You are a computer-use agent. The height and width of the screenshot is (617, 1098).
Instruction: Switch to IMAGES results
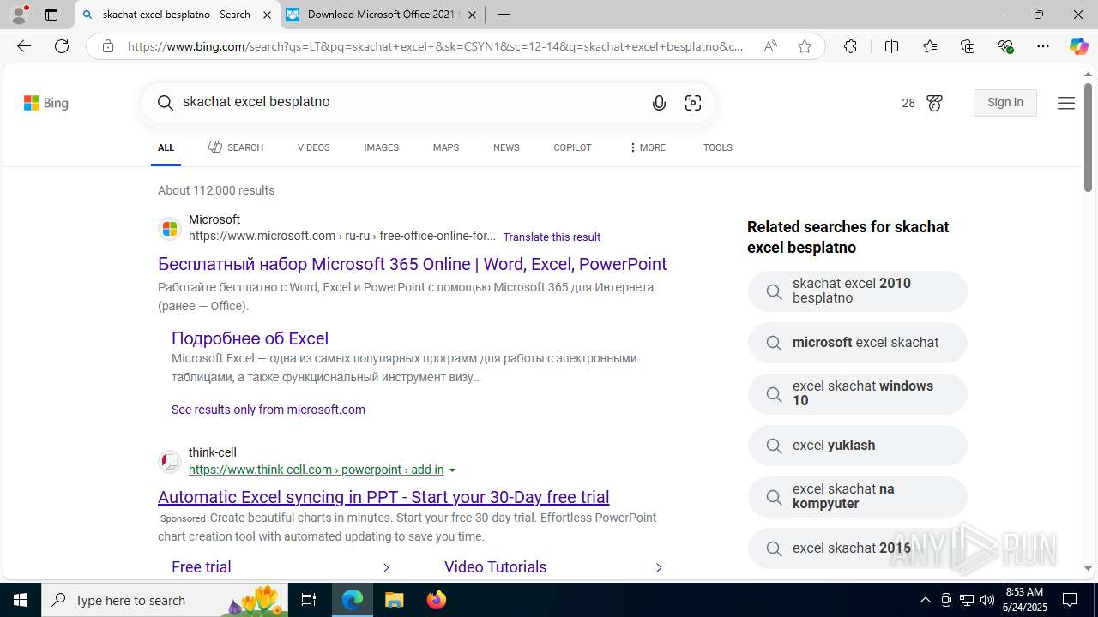pos(382,147)
